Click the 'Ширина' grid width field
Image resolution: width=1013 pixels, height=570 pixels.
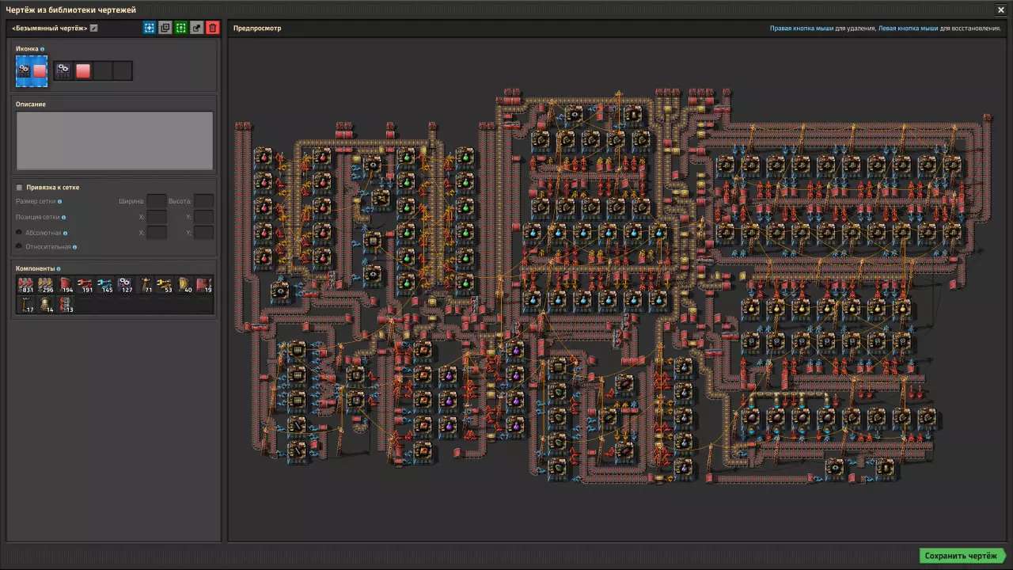(x=156, y=201)
